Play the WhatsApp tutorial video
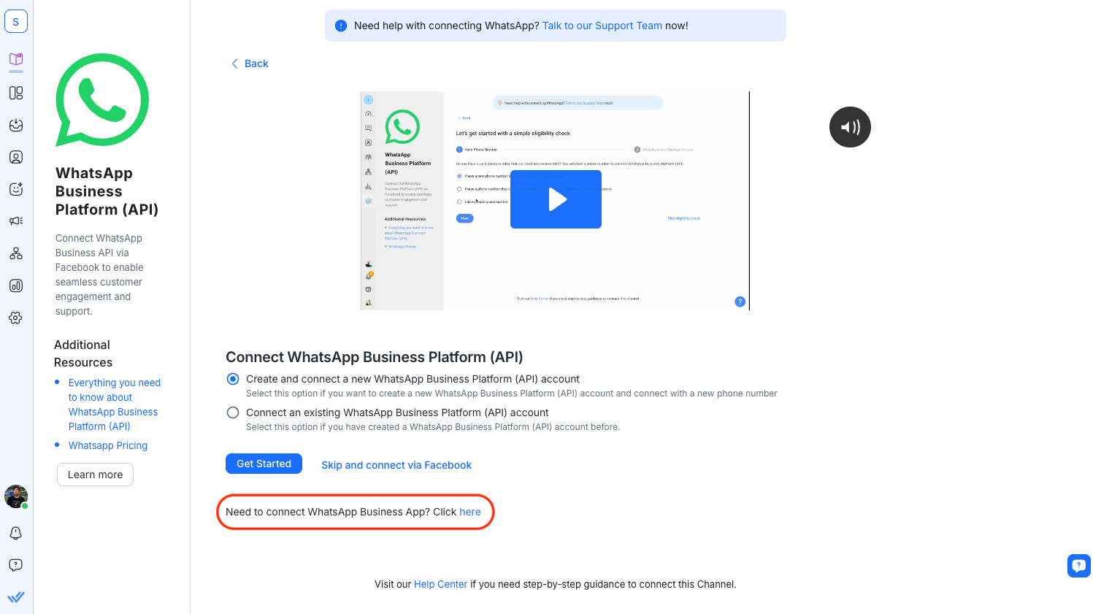This screenshot has width=1093, height=614. (x=556, y=199)
